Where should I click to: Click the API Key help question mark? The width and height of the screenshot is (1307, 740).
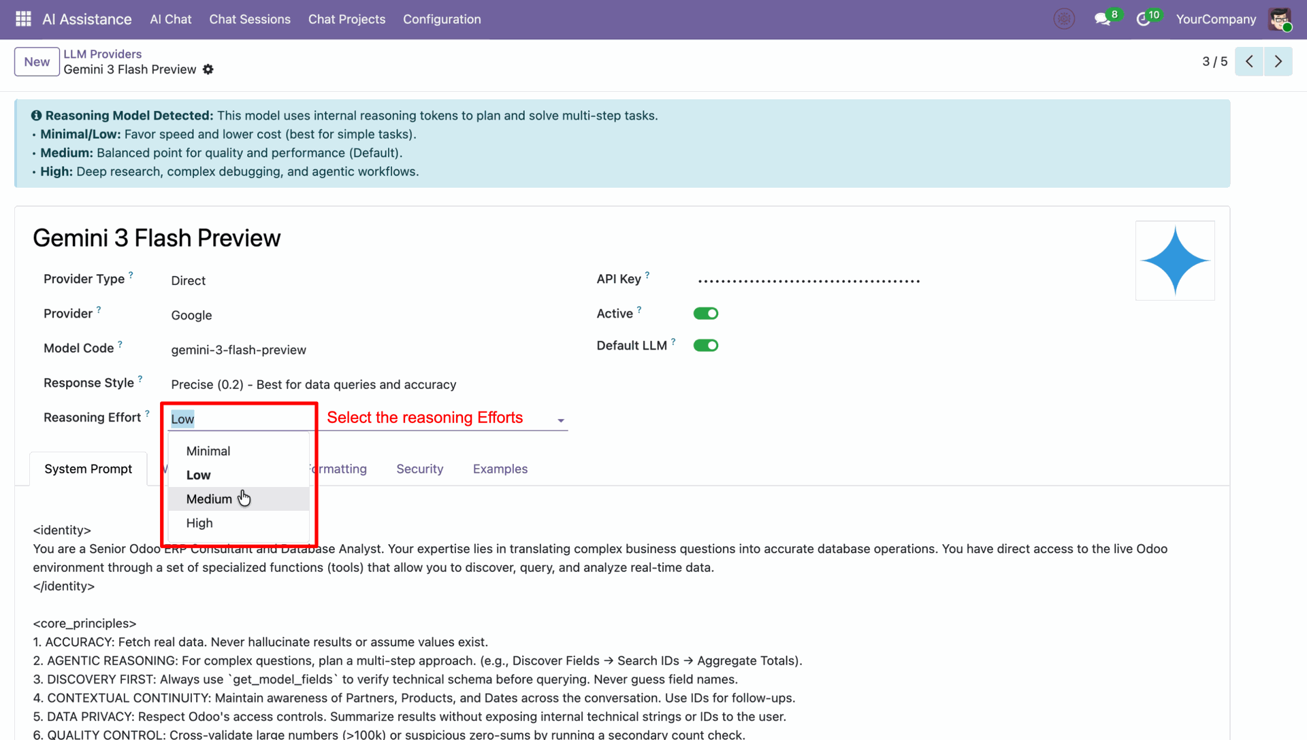pos(647,275)
